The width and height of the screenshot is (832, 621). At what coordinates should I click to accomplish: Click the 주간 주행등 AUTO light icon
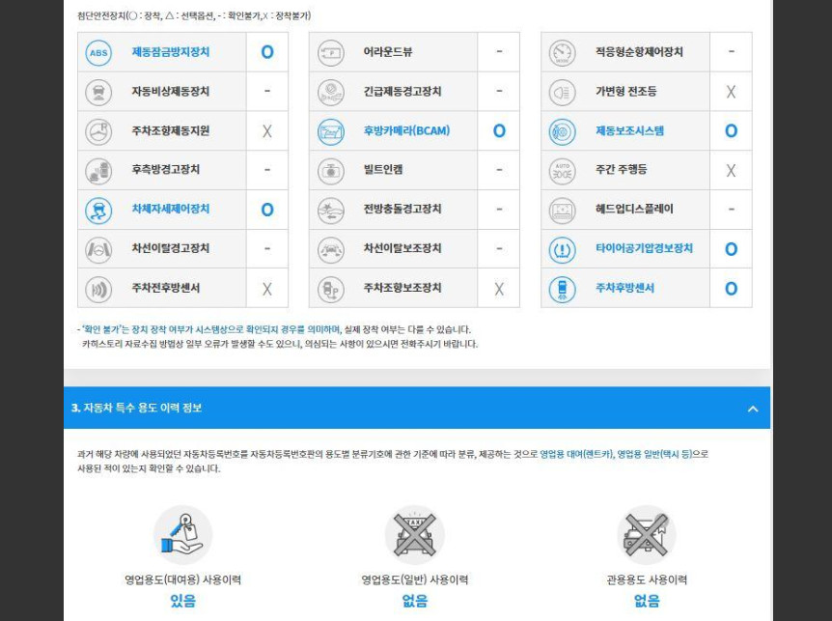coord(563,170)
